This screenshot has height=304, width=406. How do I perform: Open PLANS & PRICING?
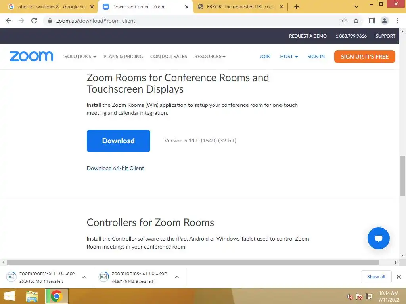(123, 56)
